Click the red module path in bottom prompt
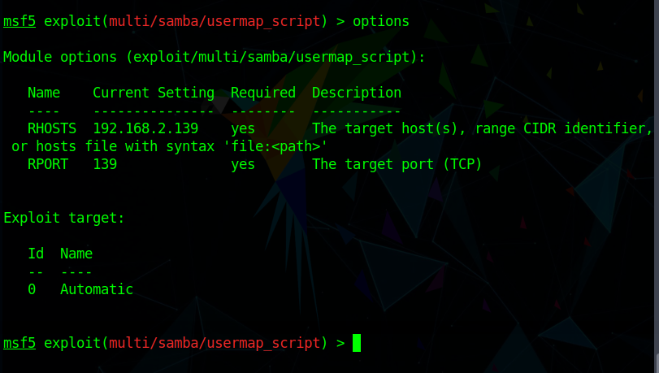659x373 pixels. tap(215, 343)
